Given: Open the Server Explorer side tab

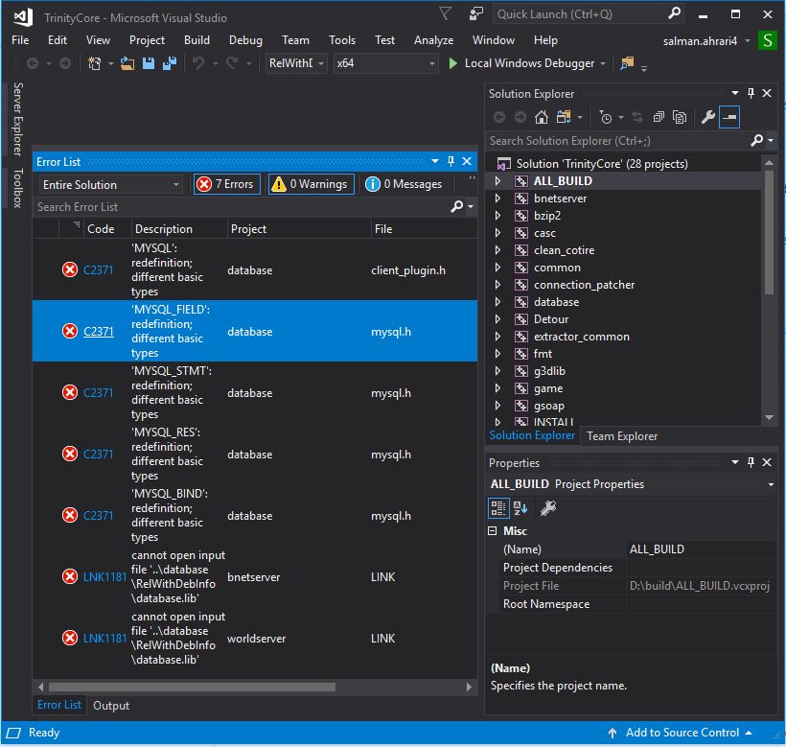Looking at the screenshot, I should 18,119.
